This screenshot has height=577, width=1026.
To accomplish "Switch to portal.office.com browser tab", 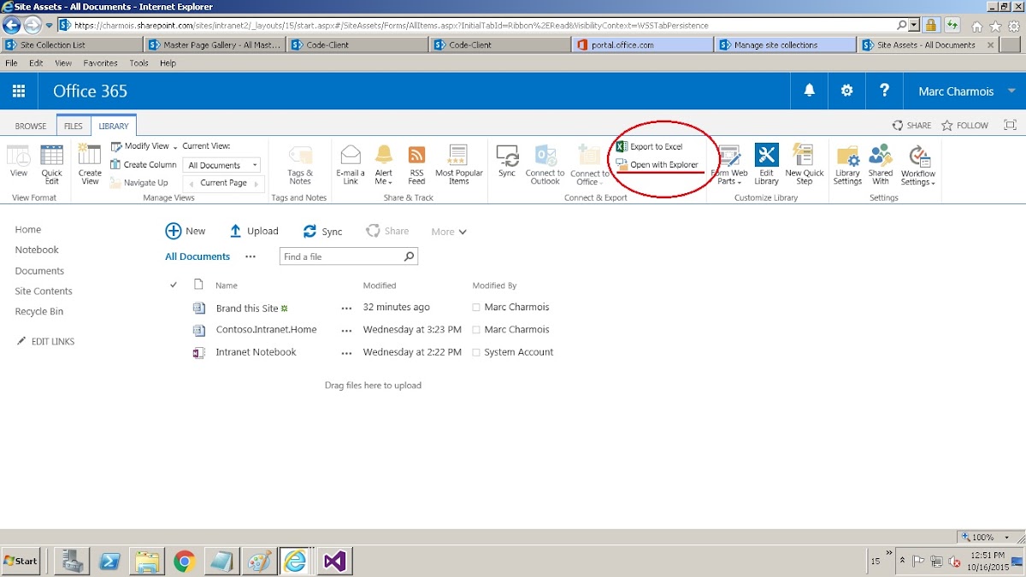I will click(642, 44).
